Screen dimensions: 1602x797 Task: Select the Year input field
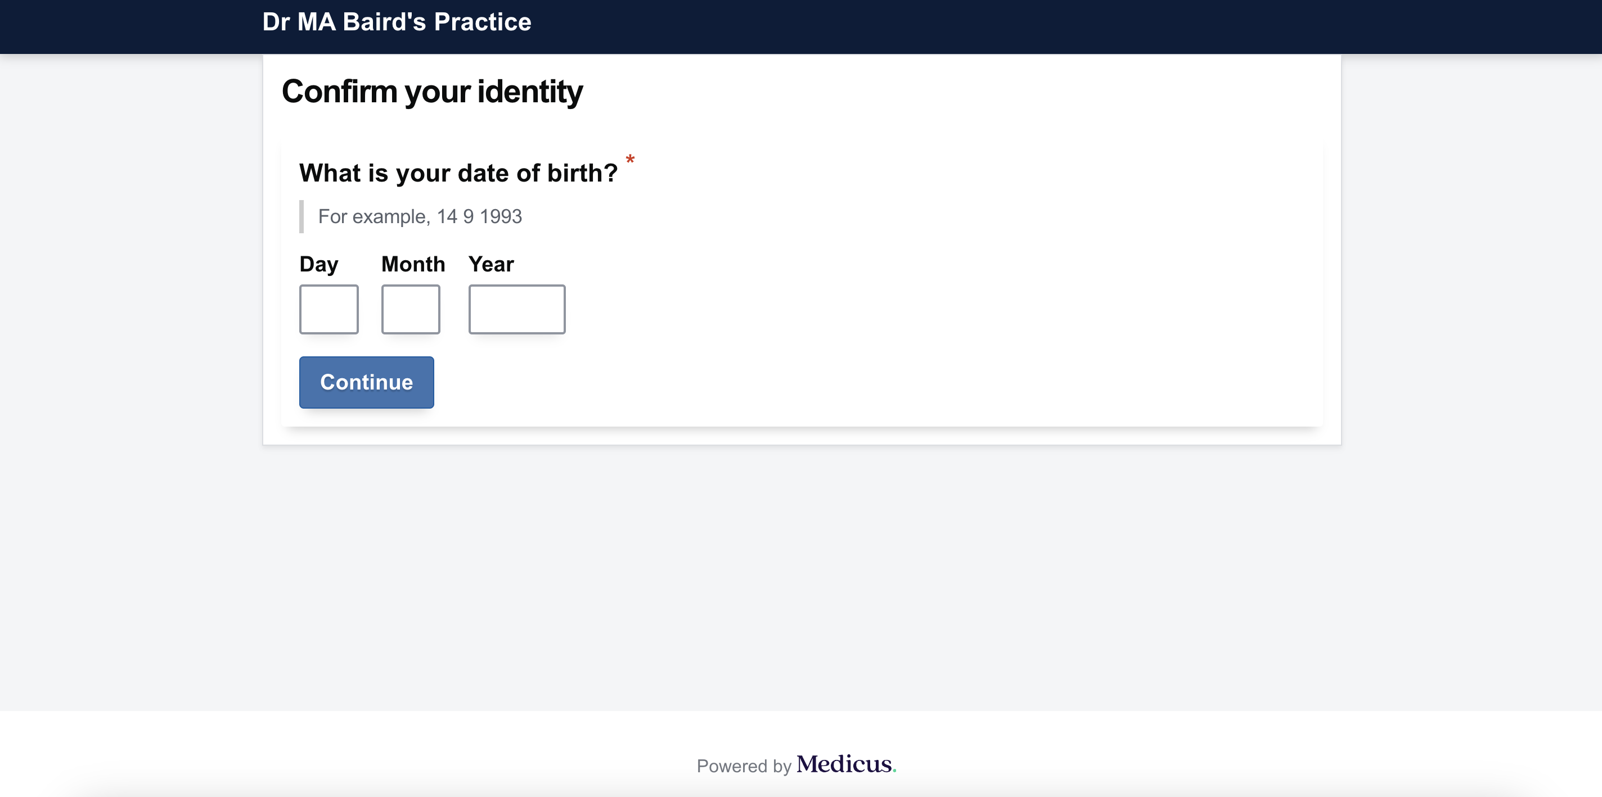[516, 309]
